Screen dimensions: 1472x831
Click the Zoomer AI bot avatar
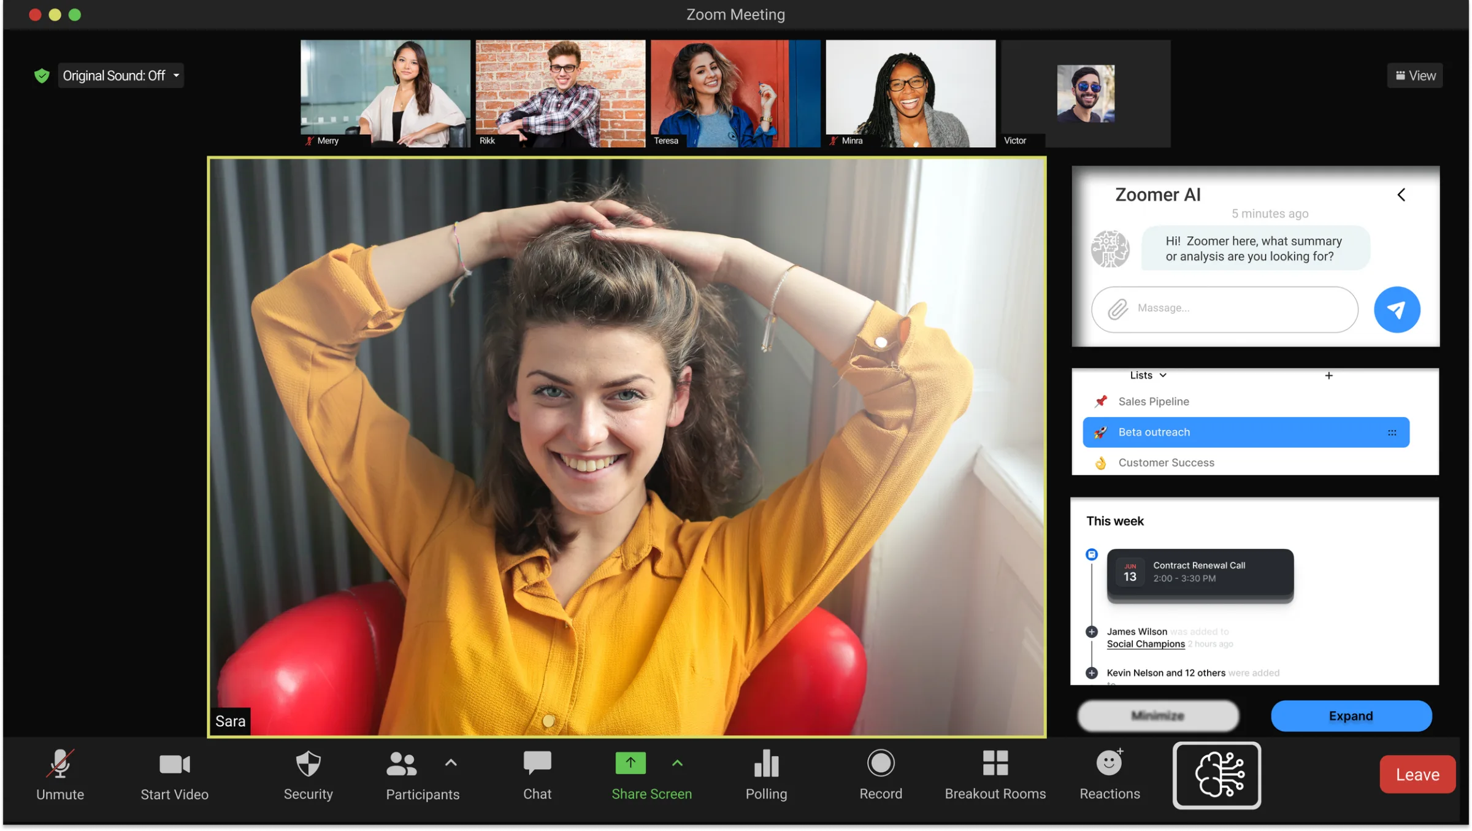click(1110, 248)
